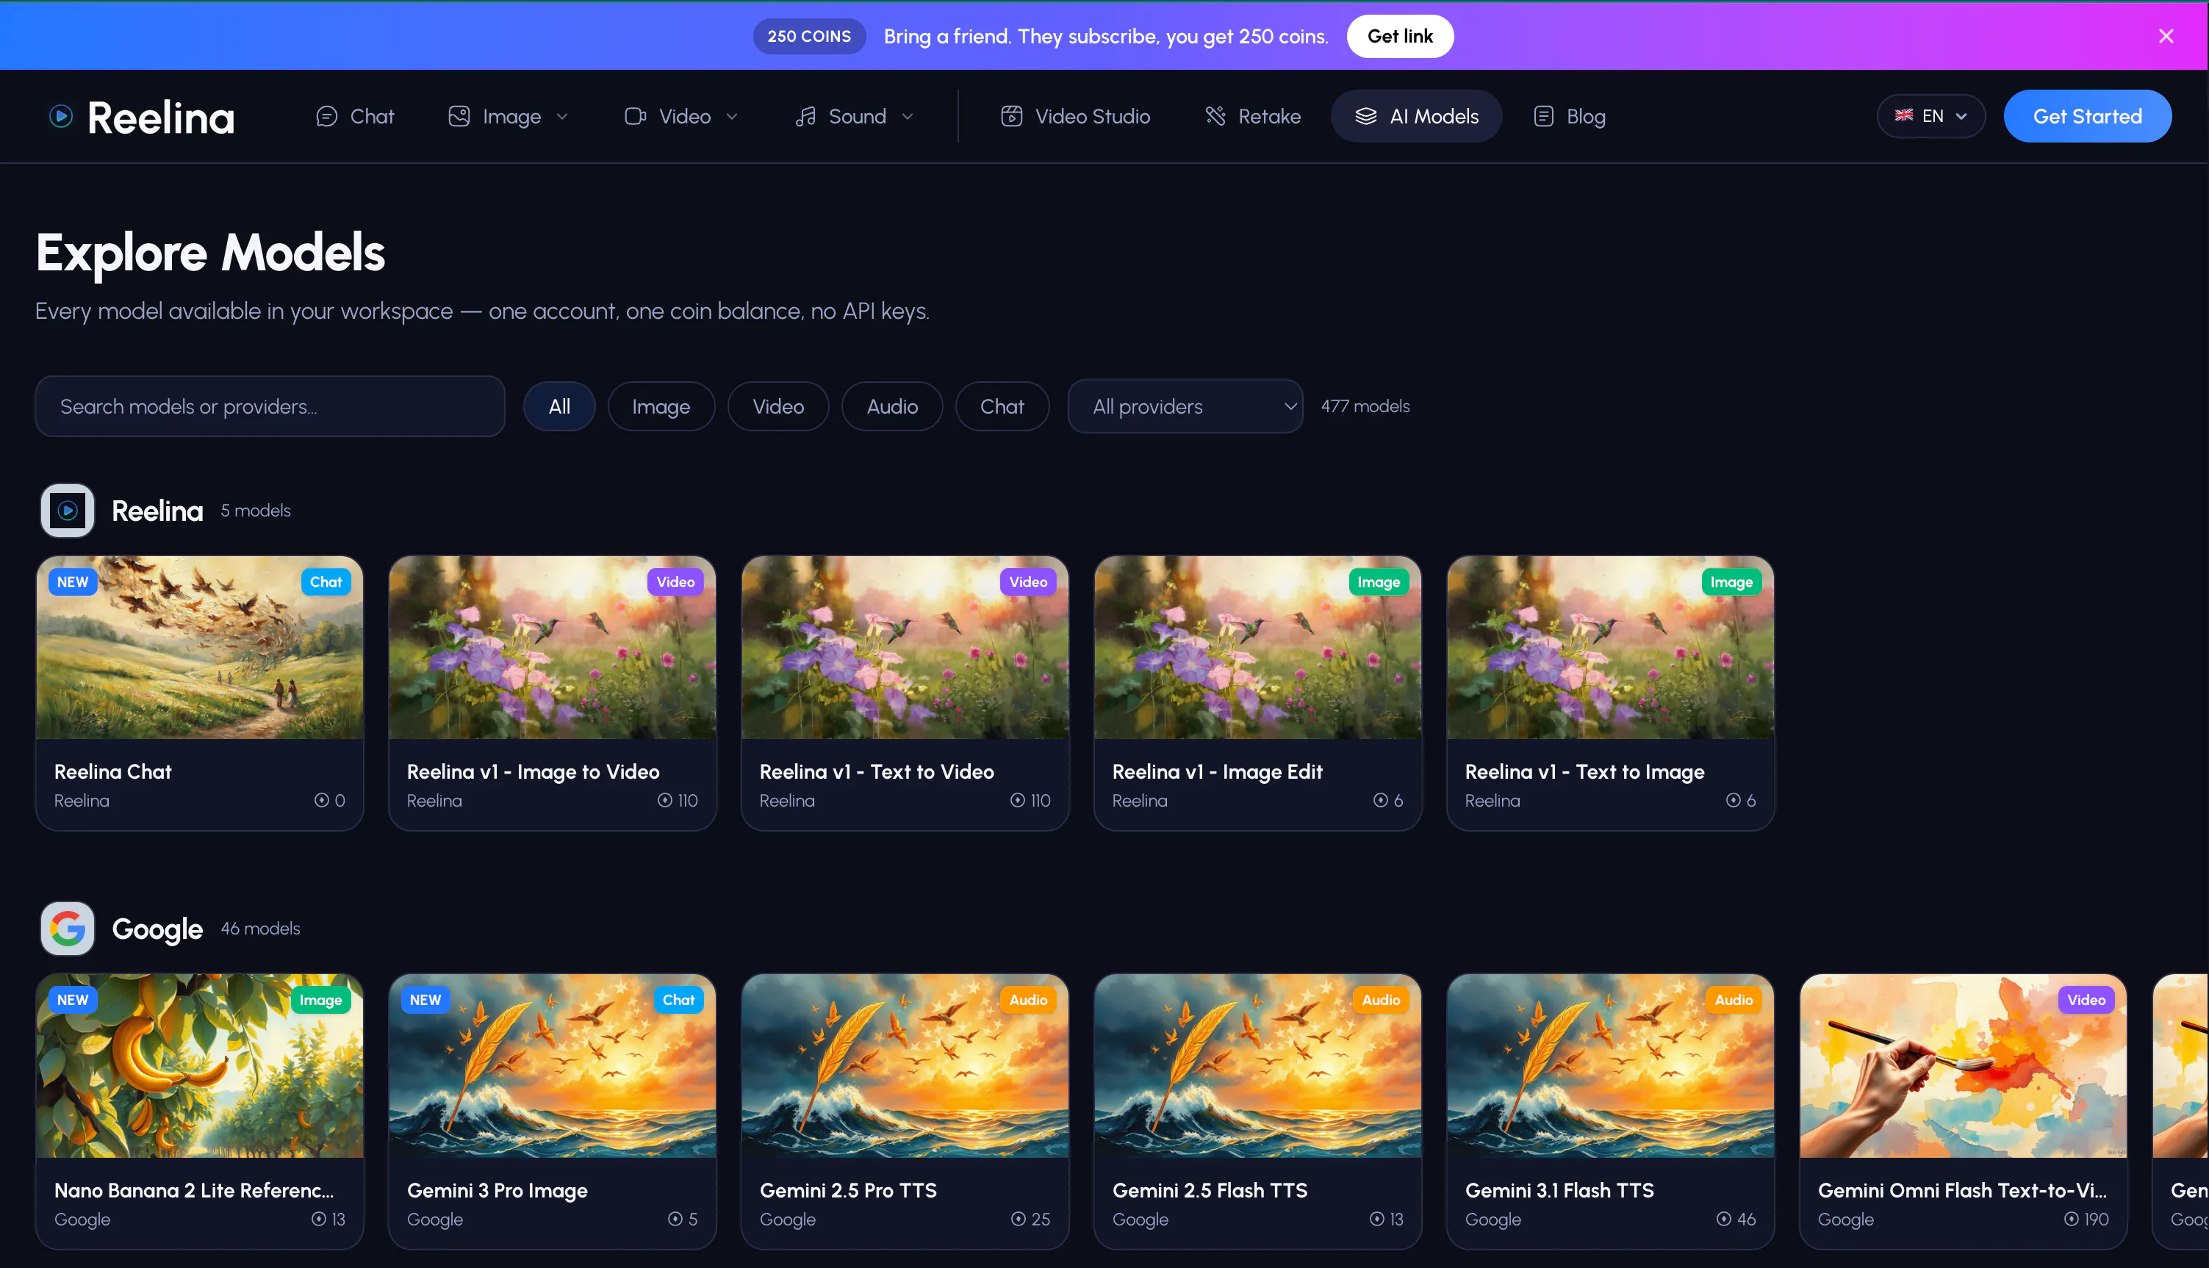This screenshot has width=2209, height=1268.
Task: Open the Reelina Chat model title
Action: point(112,771)
